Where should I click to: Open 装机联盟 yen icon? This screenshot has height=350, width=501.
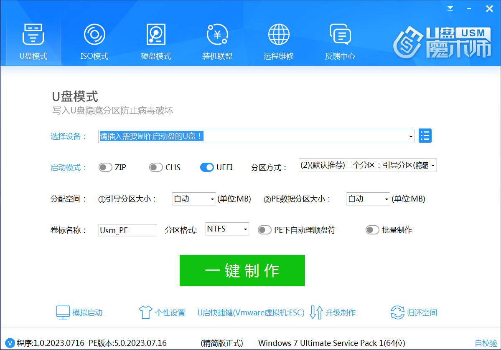[217, 35]
